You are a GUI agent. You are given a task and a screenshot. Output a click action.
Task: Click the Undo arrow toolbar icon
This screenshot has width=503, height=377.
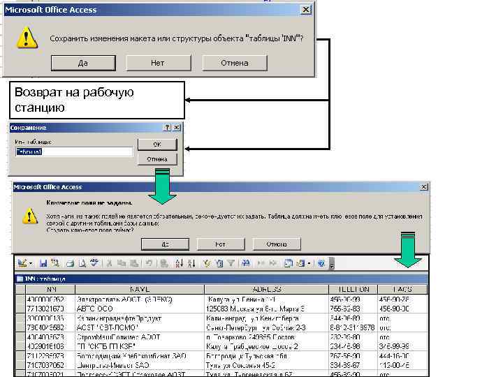[149, 263]
